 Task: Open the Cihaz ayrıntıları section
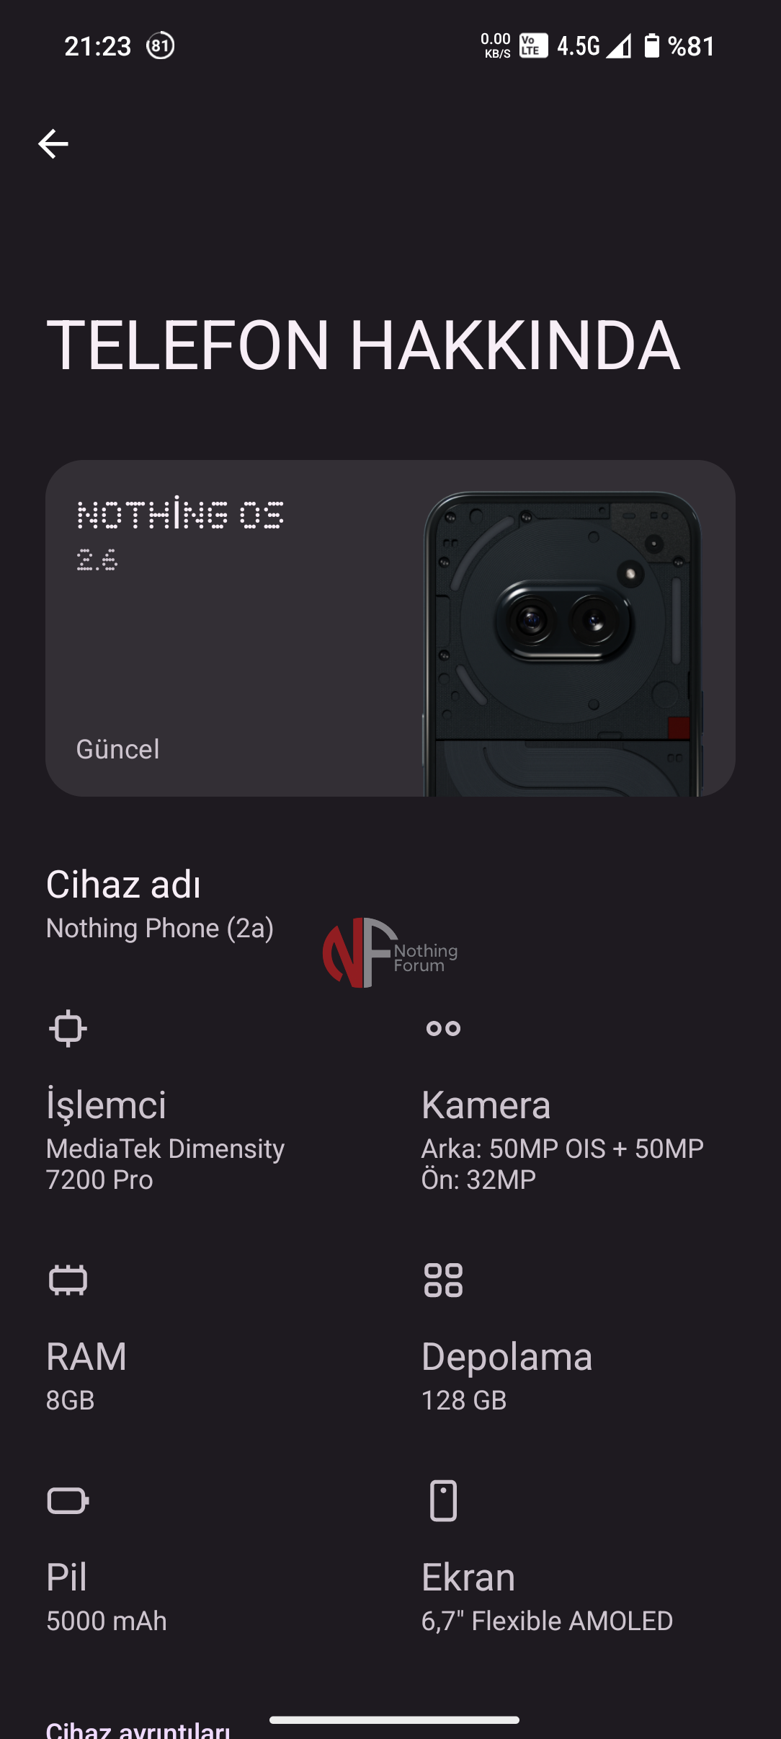coord(138,1730)
